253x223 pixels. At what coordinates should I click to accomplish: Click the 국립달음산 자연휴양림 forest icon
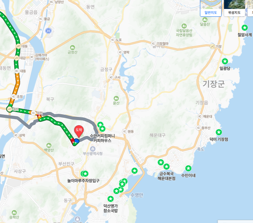point(184,26)
